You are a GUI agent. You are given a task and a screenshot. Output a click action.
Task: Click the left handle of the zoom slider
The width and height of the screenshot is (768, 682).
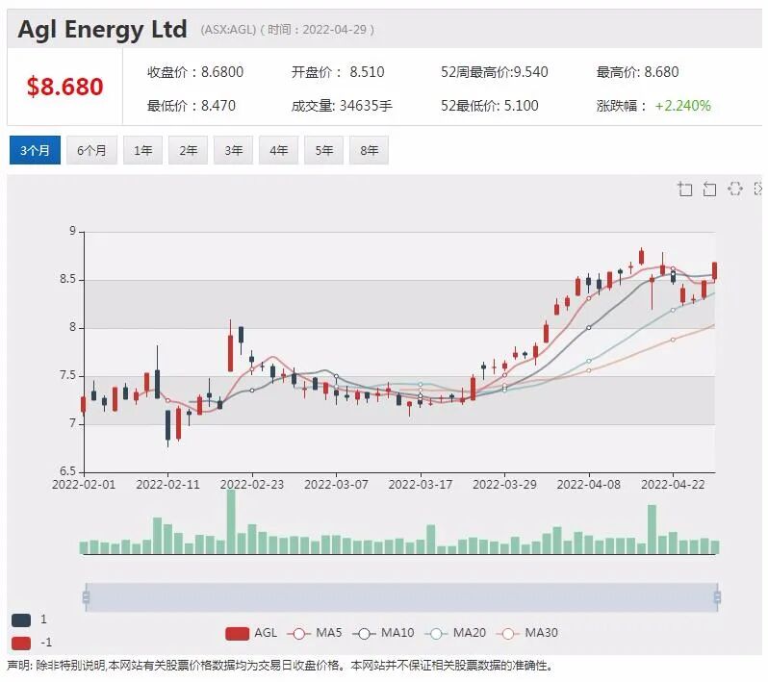point(87,597)
